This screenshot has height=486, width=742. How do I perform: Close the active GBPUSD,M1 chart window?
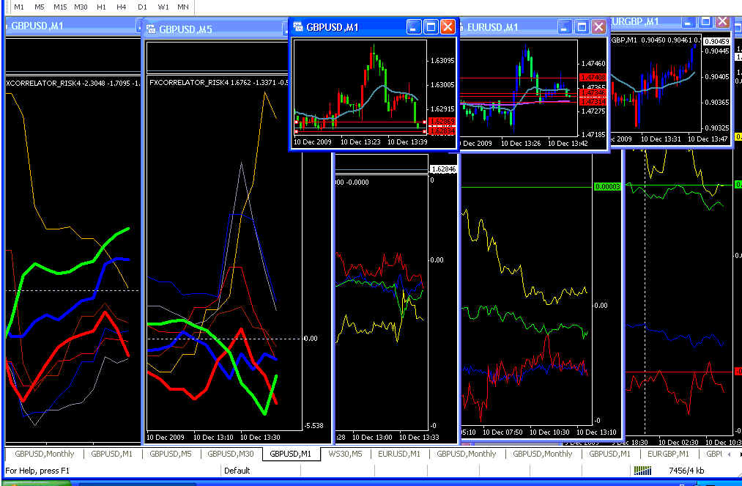[448, 27]
